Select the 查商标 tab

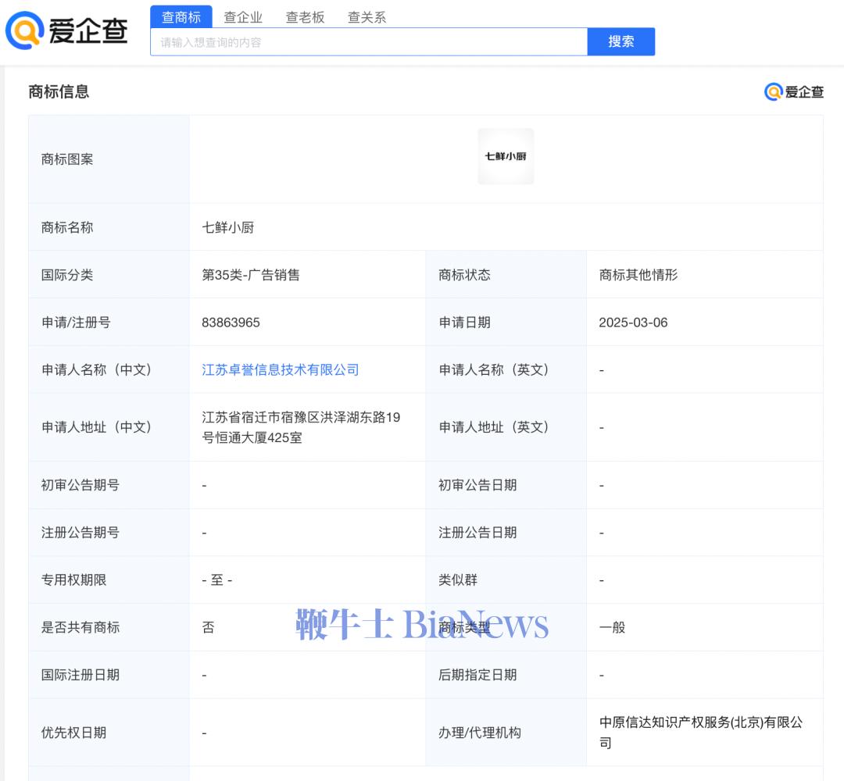(x=181, y=17)
